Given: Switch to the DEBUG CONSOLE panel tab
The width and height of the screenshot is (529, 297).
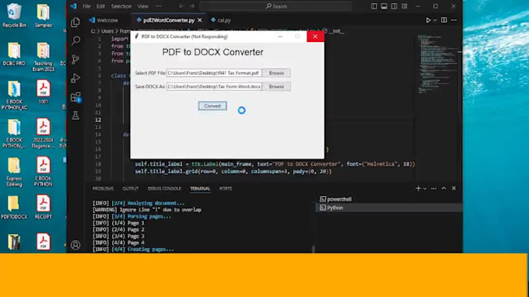Looking at the screenshot, I should [164, 188].
